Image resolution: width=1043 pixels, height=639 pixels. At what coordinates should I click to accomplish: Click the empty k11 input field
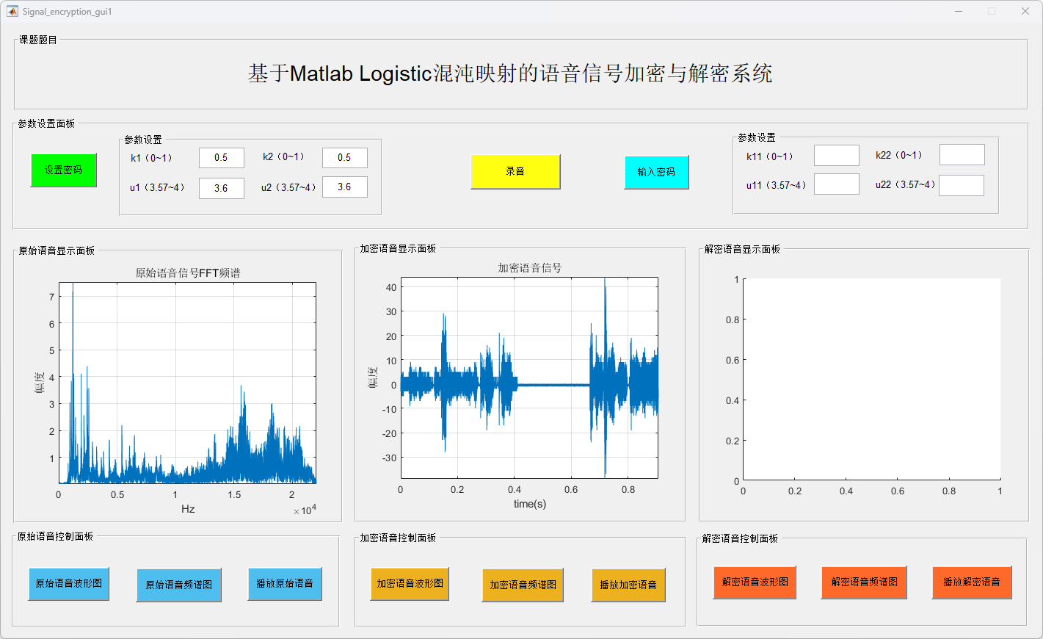point(836,156)
